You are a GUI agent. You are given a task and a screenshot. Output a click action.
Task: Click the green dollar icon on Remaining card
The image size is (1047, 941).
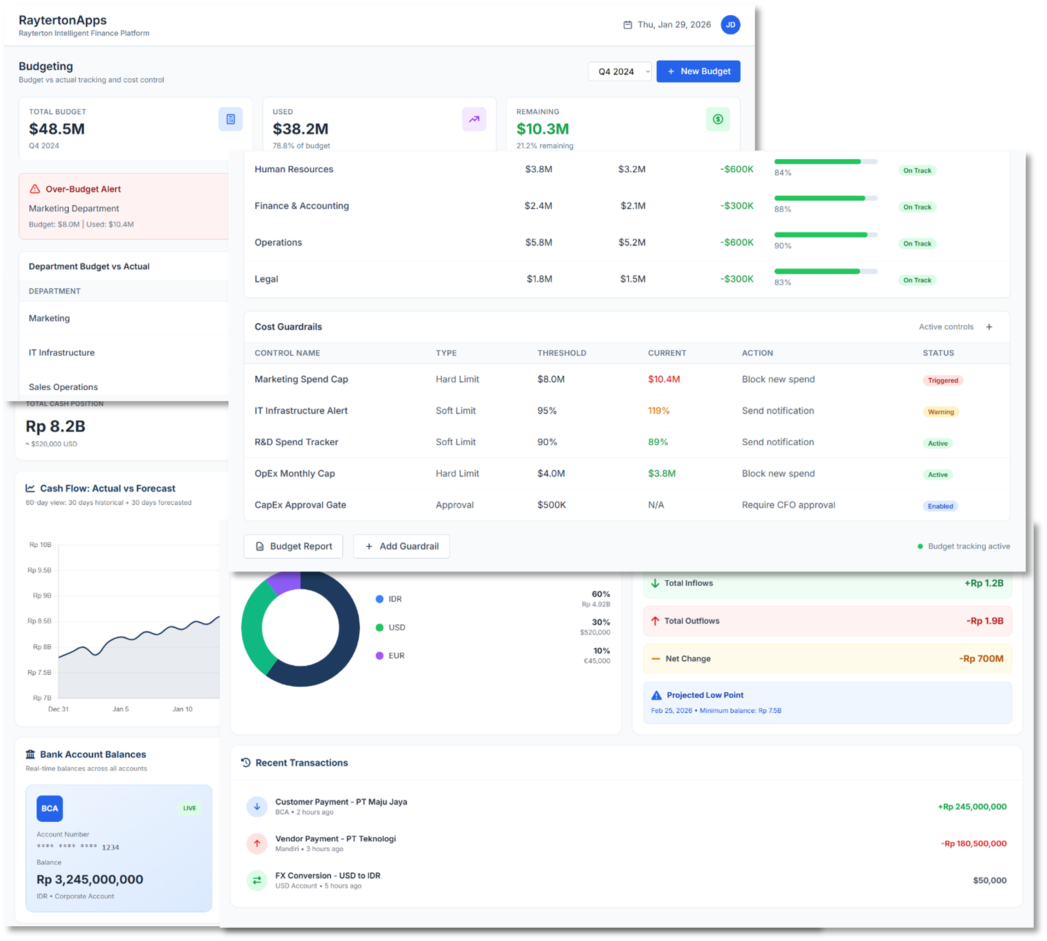pyautogui.click(x=718, y=119)
